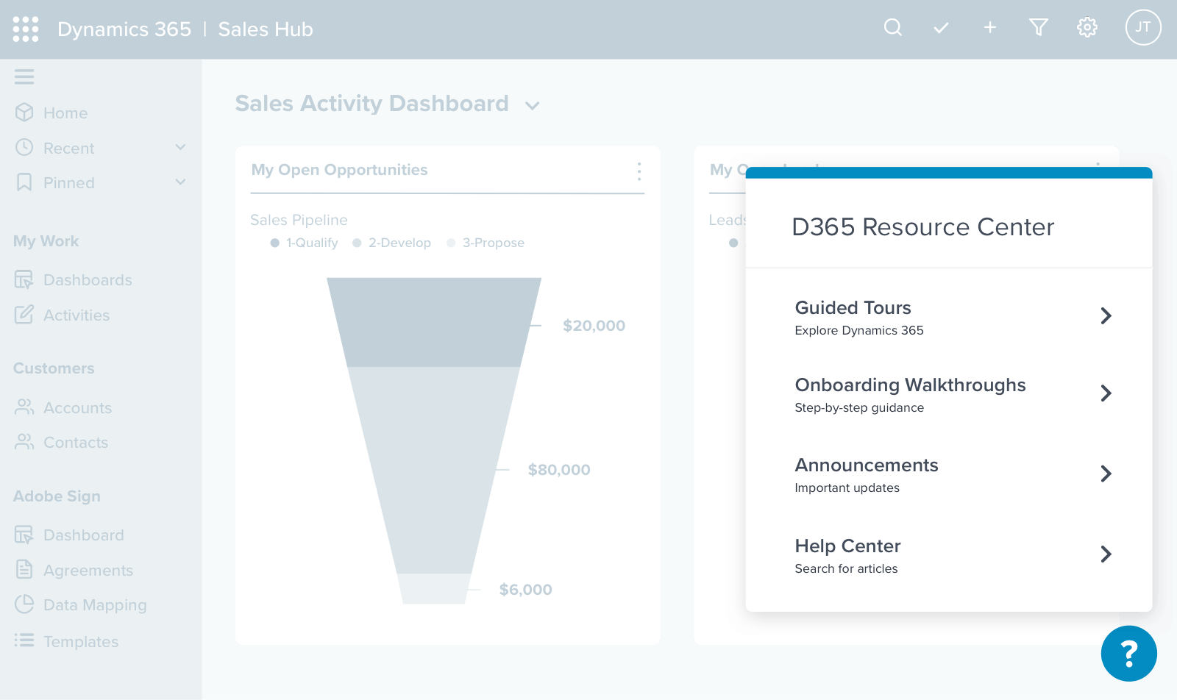Toggle the 1-Qualify legend item
The image size is (1177, 700).
click(305, 243)
